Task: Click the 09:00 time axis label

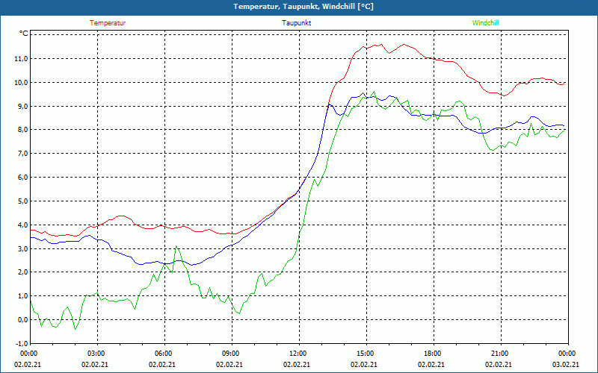Action: click(231, 354)
